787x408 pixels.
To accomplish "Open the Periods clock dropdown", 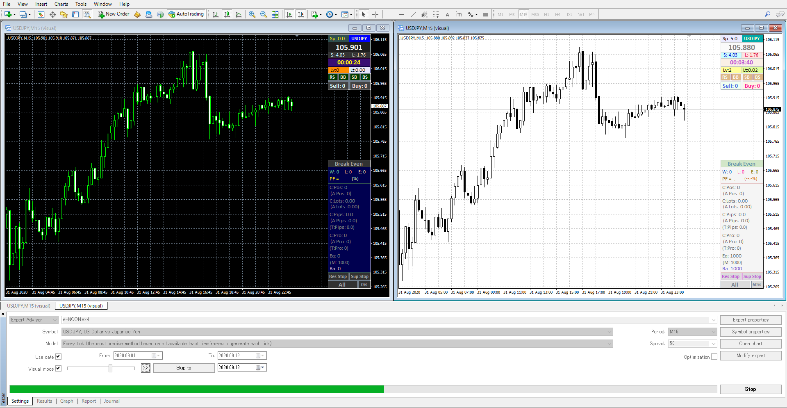I will pos(331,14).
